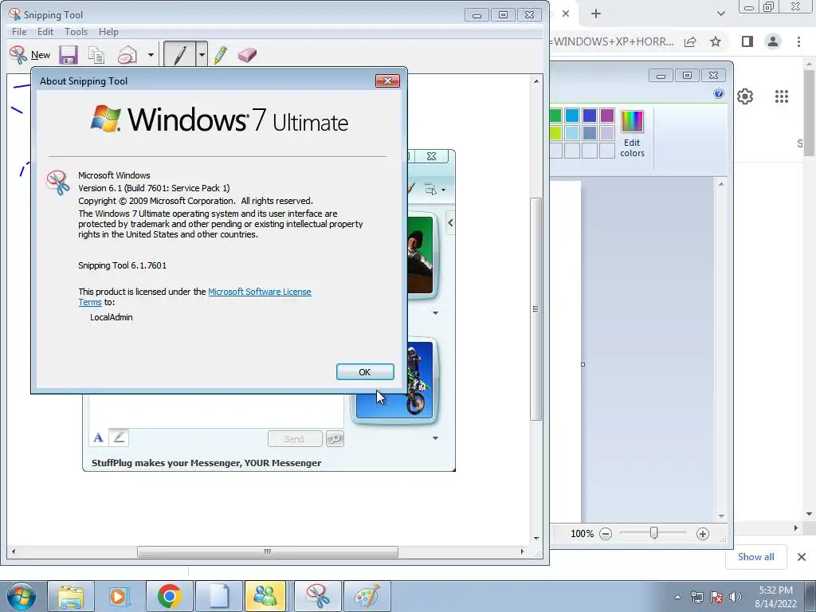
Task: Switch to Chrome in taskbar
Action: coord(169,596)
